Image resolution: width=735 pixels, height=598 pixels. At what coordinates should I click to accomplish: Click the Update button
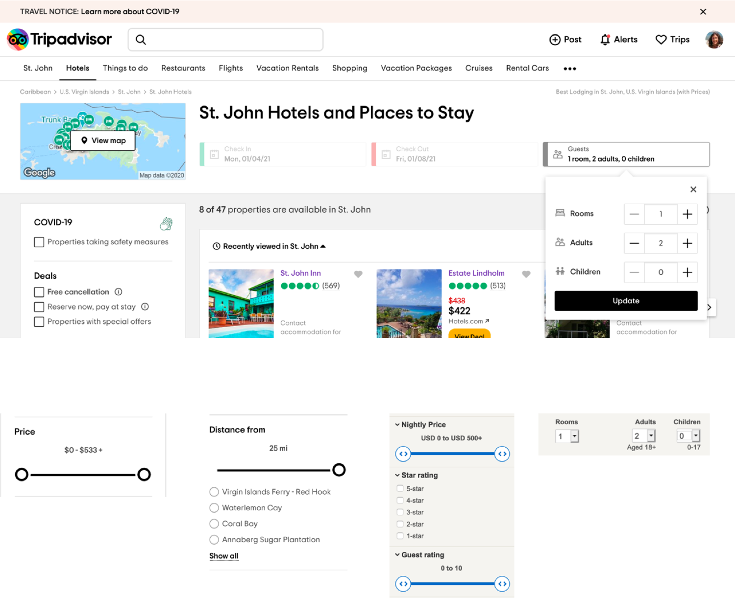point(626,301)
